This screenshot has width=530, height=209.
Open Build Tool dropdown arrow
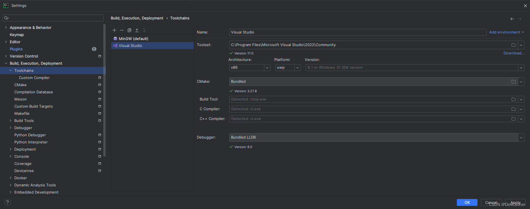(521, 99)
